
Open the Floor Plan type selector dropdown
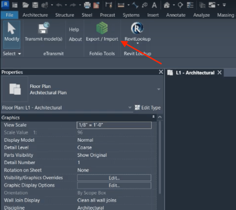coord(158,89)
